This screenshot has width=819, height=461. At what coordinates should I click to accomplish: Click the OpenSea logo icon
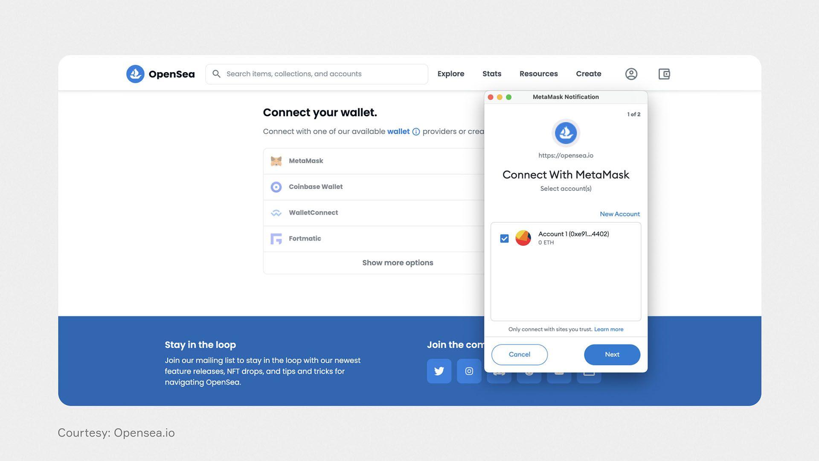(x=135, y=74)
